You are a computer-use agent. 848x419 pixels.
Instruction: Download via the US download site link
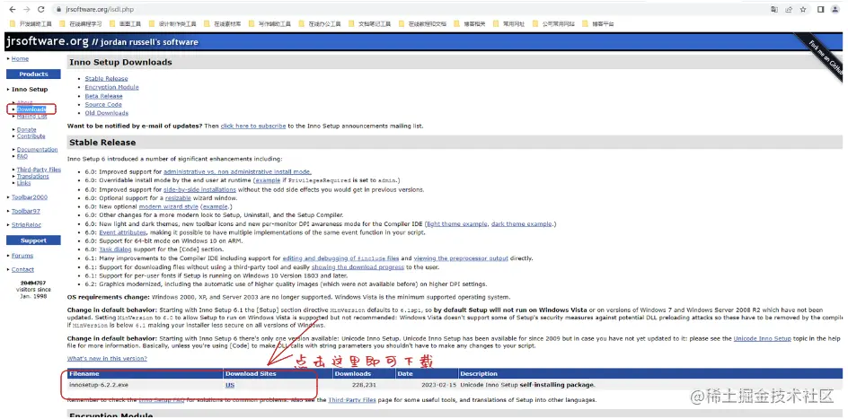click(x=230, y=385)
